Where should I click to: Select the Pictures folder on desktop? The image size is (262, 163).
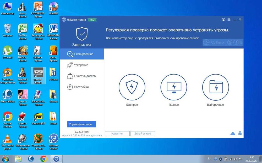point(53,74)
